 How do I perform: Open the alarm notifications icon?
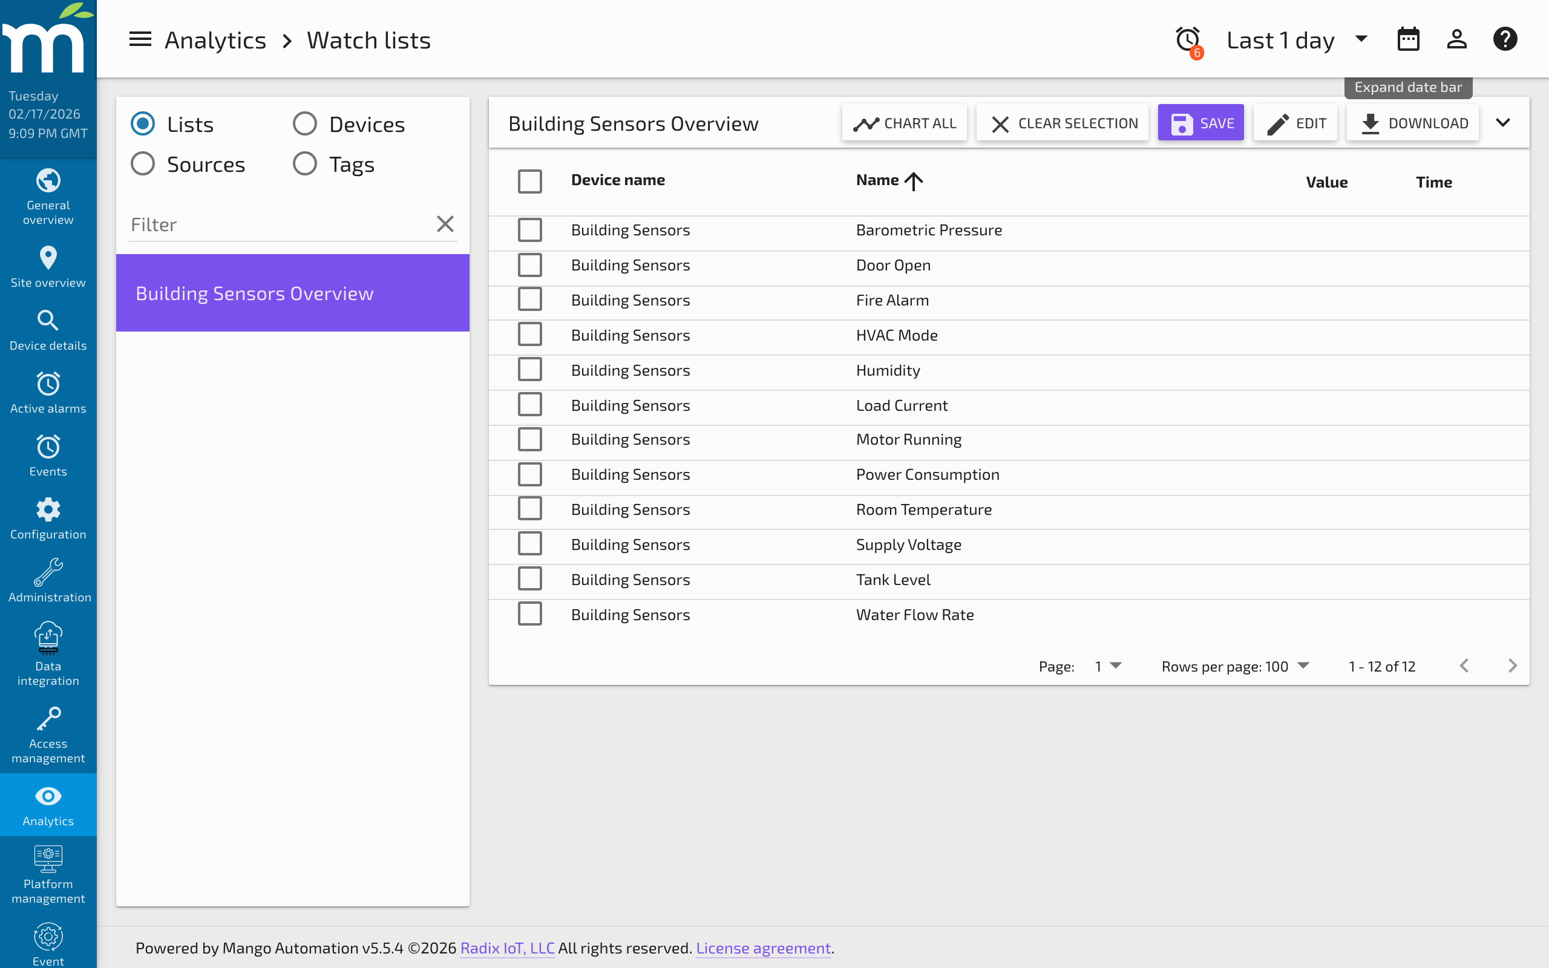pos(1187,39)
